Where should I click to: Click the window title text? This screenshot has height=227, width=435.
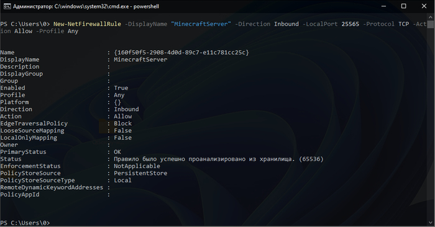click(86, 6)
